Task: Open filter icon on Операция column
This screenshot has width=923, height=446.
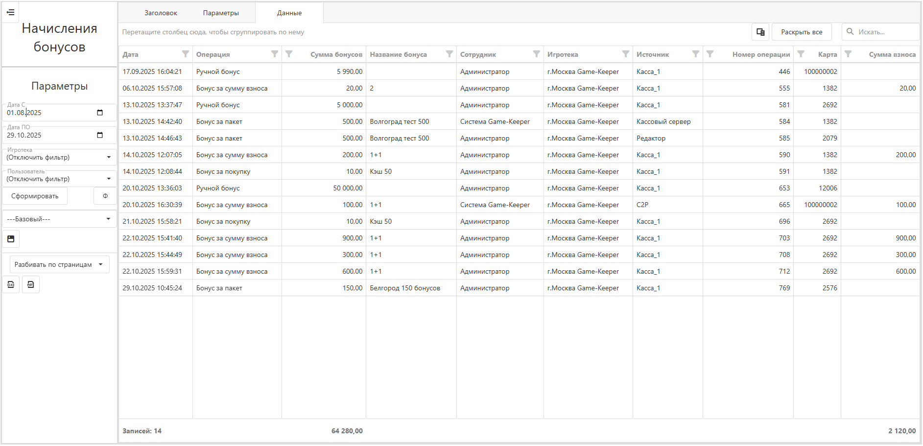Action: 275,54
